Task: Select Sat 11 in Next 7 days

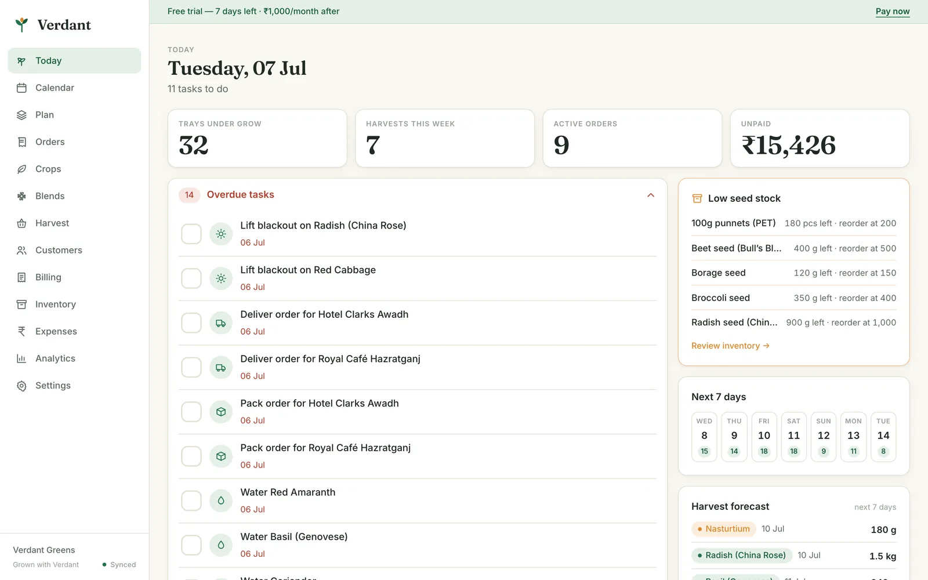Action: pos(794,437)
